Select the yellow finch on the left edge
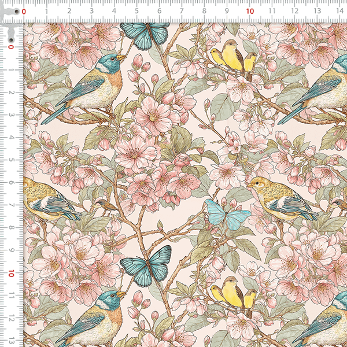 (49, 200)
